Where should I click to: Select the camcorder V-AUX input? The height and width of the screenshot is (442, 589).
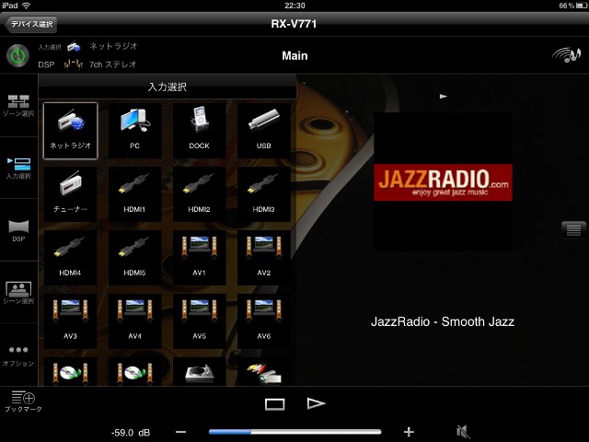[x=264, y=372]
